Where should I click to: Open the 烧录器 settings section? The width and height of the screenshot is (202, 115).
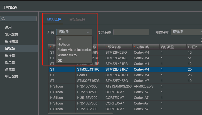coord(10,62)
